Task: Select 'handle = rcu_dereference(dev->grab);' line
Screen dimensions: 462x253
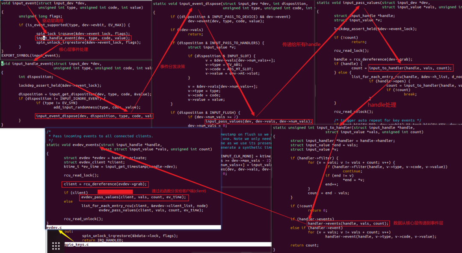Action: (373, 59)
